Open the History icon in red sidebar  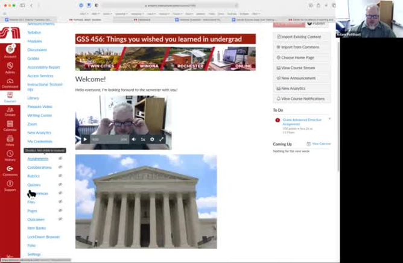point(10,156)
